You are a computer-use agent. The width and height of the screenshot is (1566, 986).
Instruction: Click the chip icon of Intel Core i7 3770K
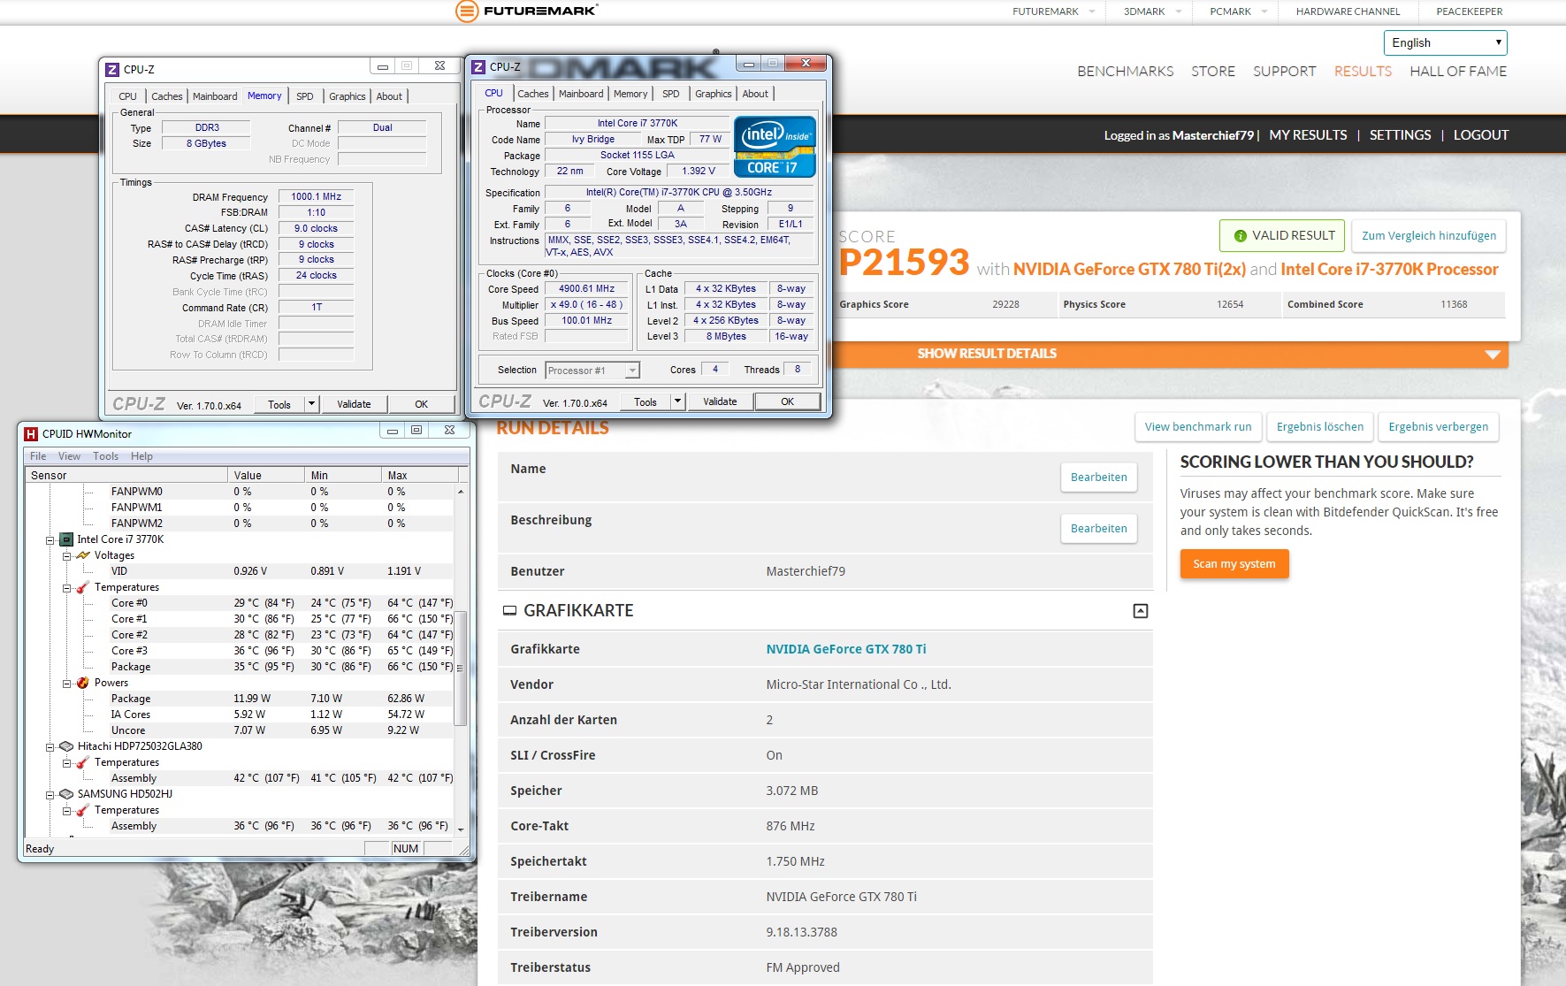[66, 539]
